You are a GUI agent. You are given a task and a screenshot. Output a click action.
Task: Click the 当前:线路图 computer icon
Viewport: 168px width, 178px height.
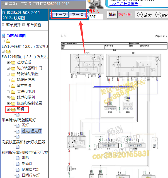pos(4,36)
